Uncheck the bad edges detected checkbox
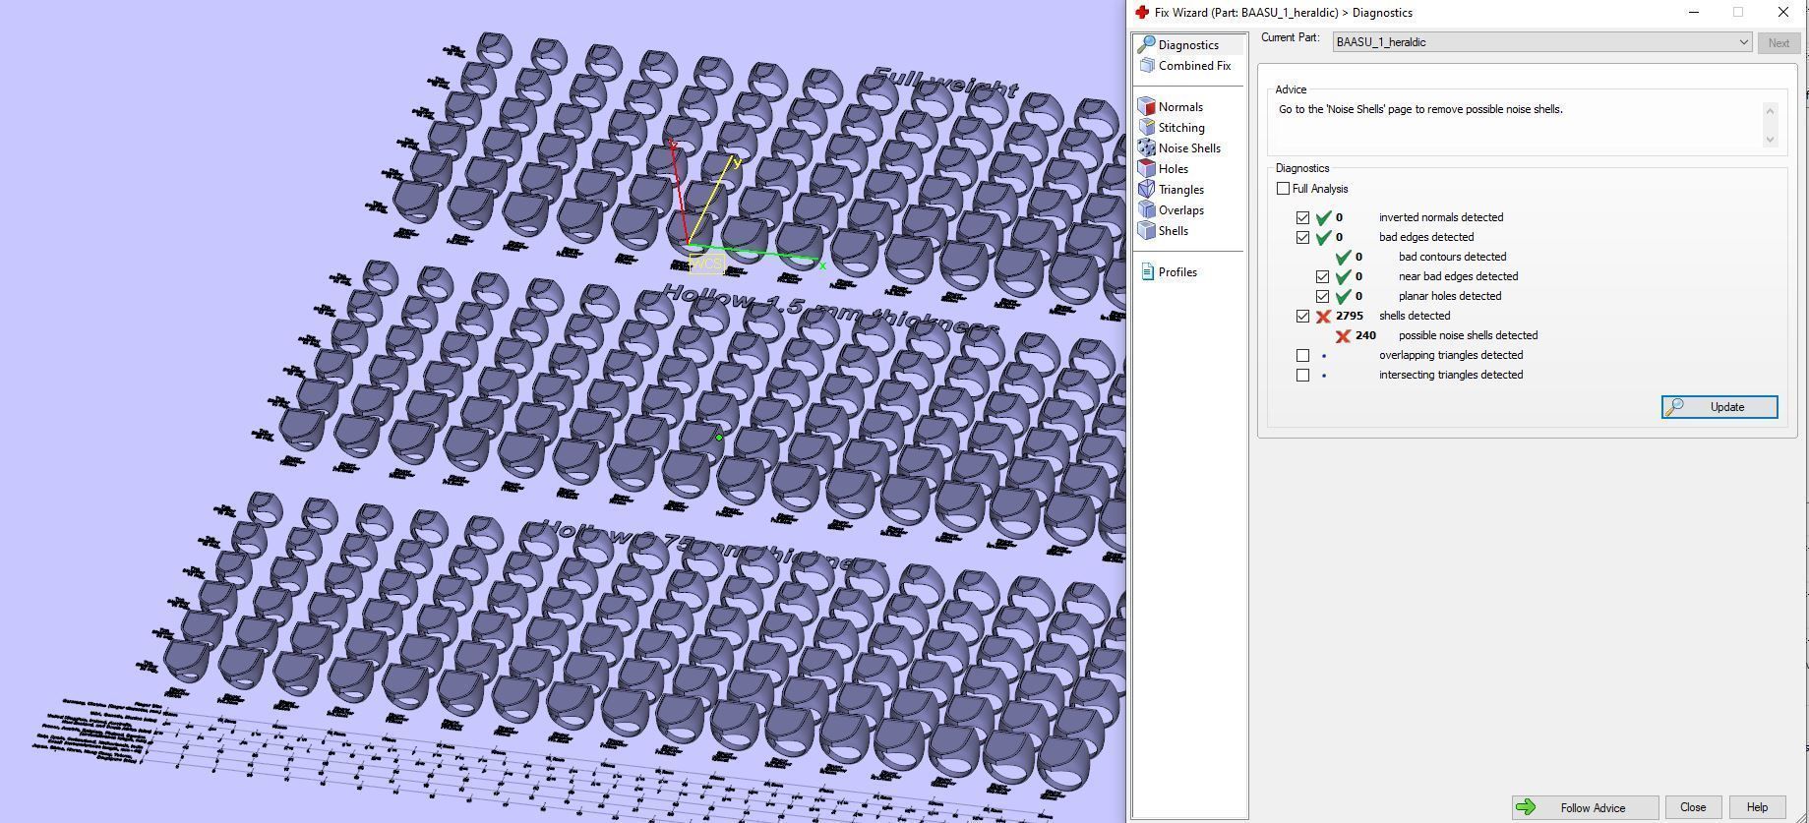Image resolution: width=1809 pixels, height=823 pixels. click(x=1302, y=237)
